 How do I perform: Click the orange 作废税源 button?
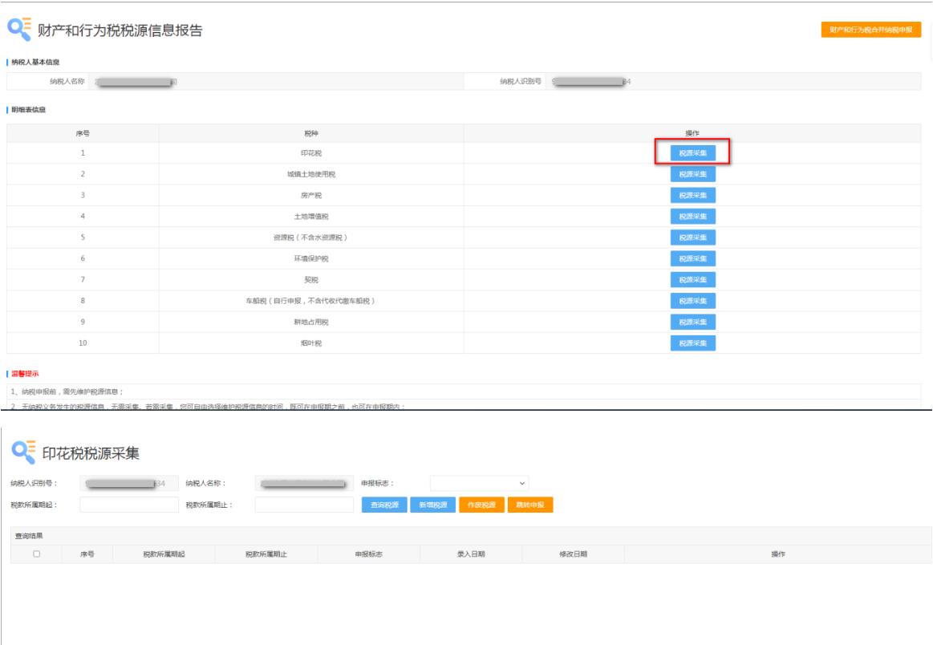tap(481, 505)
